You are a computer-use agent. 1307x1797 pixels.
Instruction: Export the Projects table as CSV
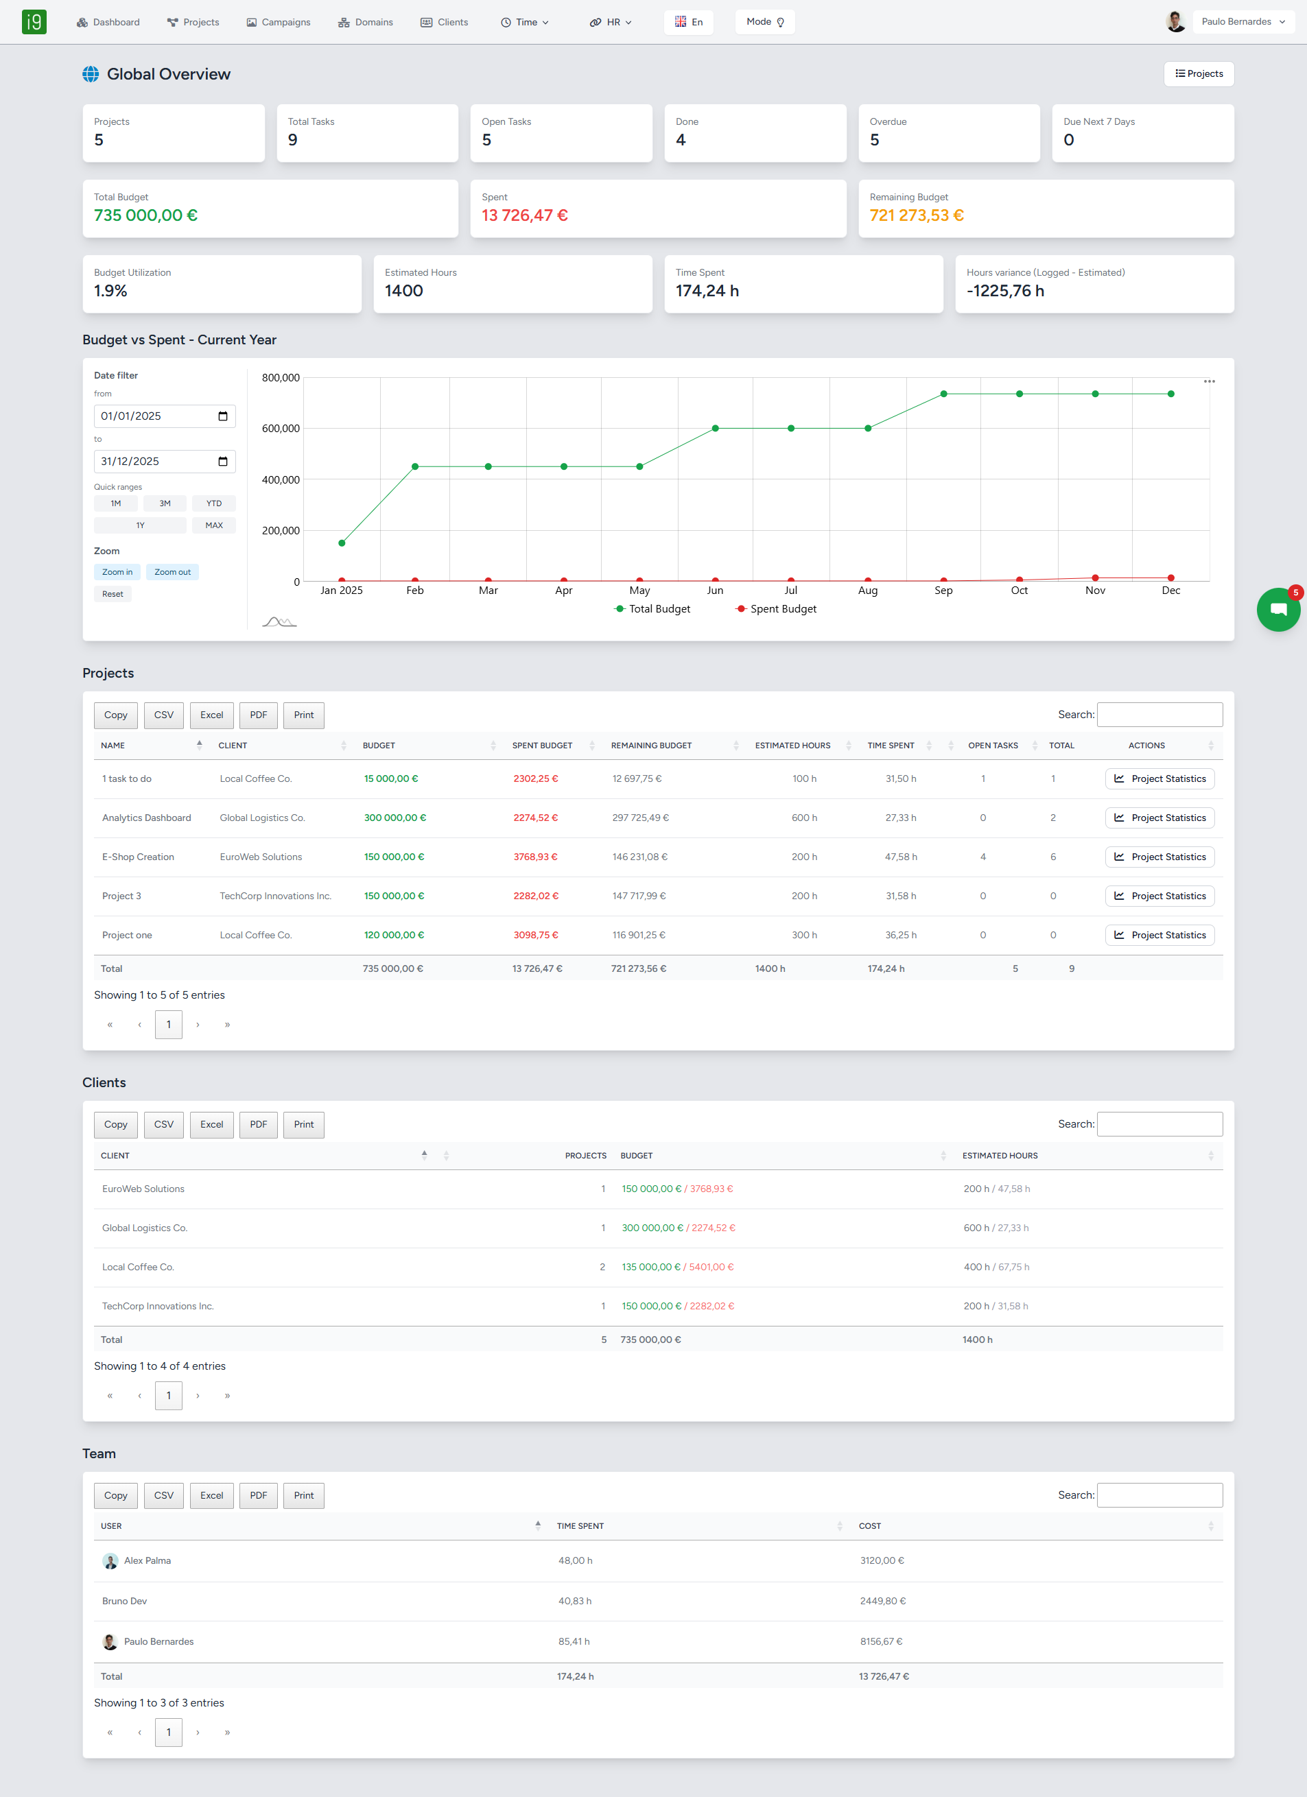tap(163, 715)
